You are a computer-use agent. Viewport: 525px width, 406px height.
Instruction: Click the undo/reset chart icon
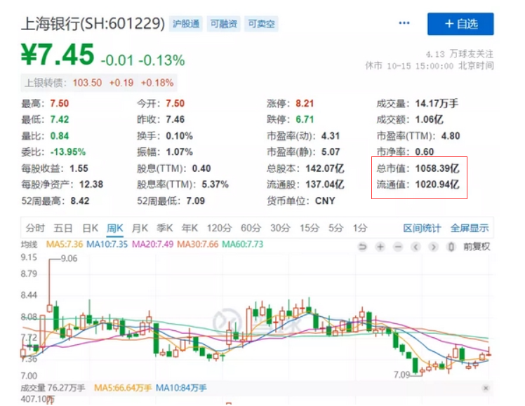[362, 247]
